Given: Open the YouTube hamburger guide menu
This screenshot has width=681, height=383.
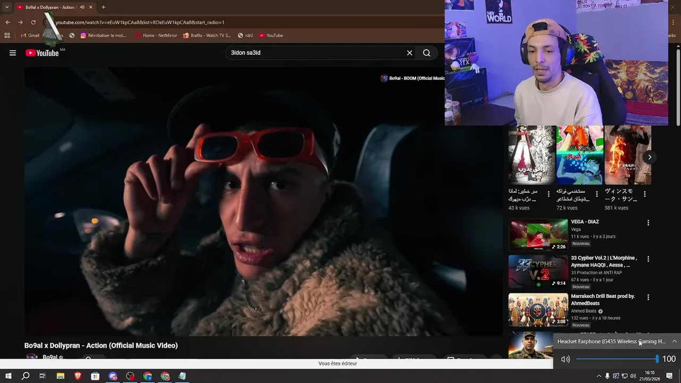Looking at the screenshot, I should 13,53.
